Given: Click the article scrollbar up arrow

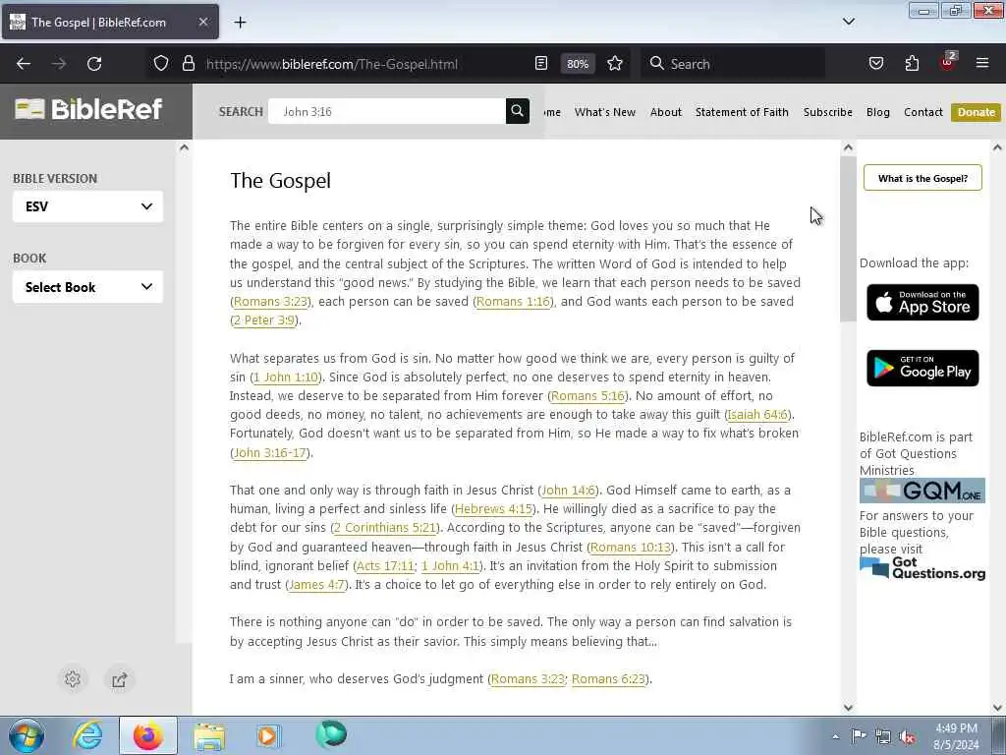Looking at the screenshot, I should [x=848, y=147].
